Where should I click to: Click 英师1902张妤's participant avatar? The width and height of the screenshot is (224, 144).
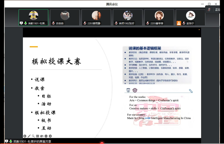tap(128, 15)
